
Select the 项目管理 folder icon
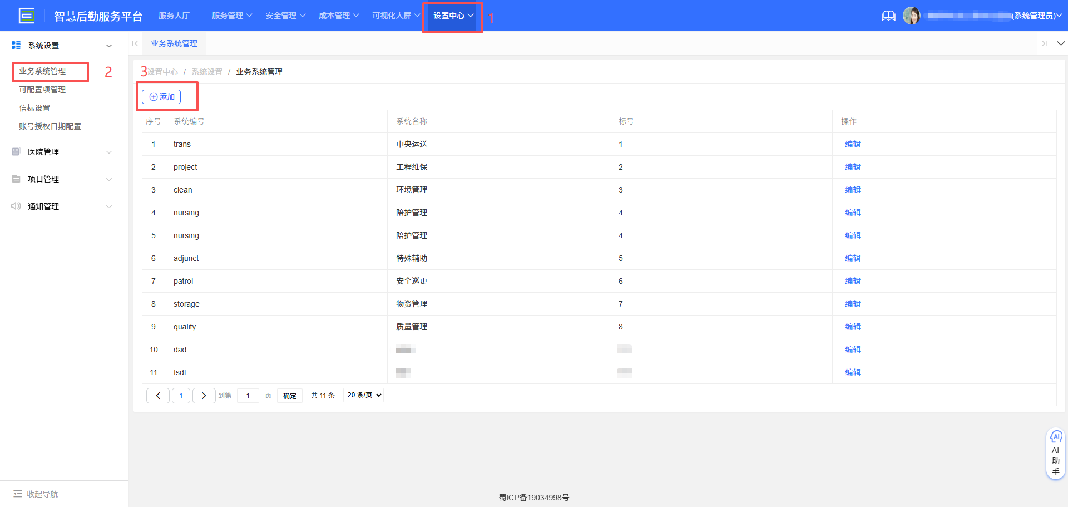(x=14, y=179)
